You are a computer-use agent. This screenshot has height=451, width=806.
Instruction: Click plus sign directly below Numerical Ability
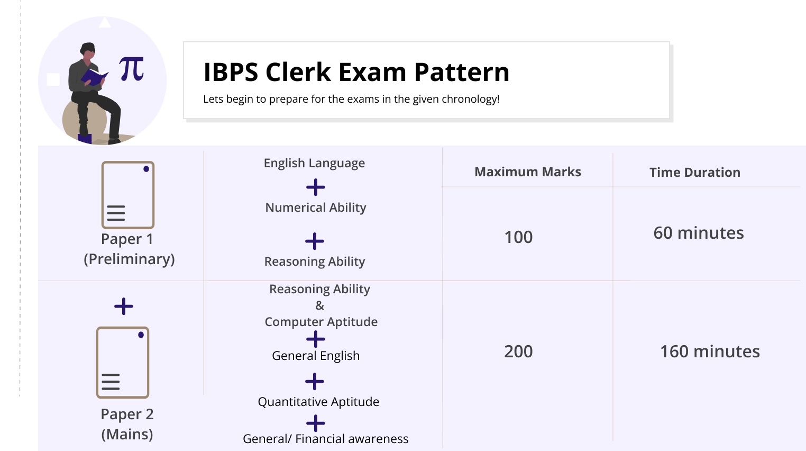pos(315,241)
